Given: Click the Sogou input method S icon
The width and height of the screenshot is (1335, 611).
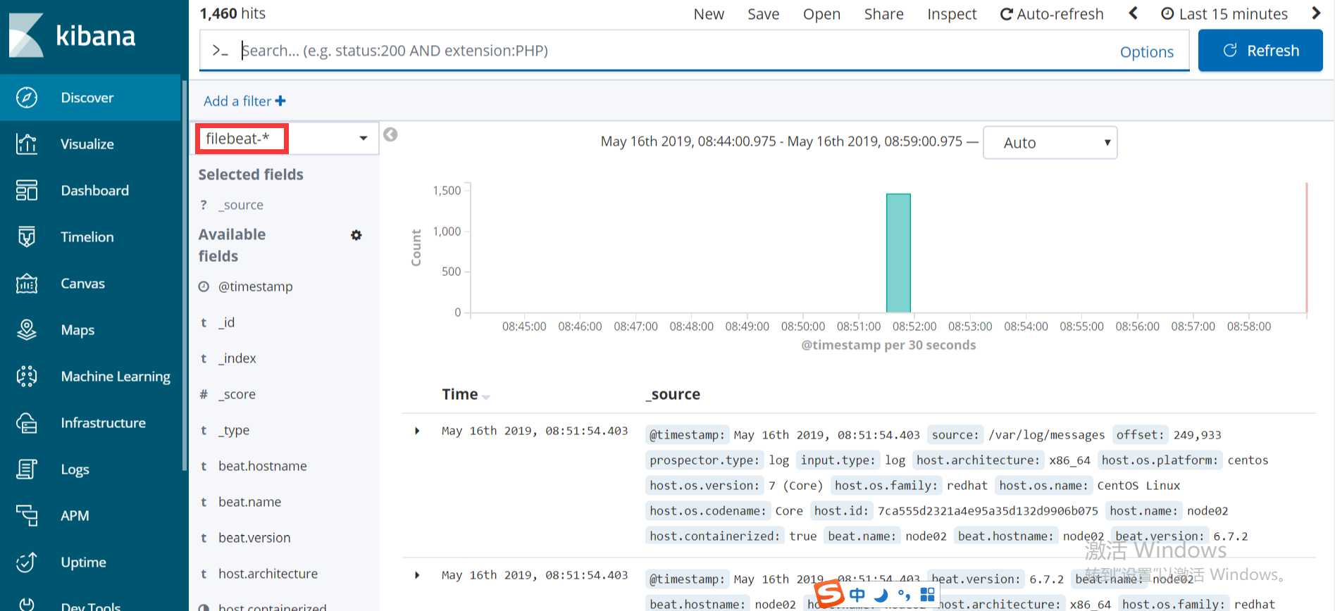Looking at the screenshot, I should (829, 593).
